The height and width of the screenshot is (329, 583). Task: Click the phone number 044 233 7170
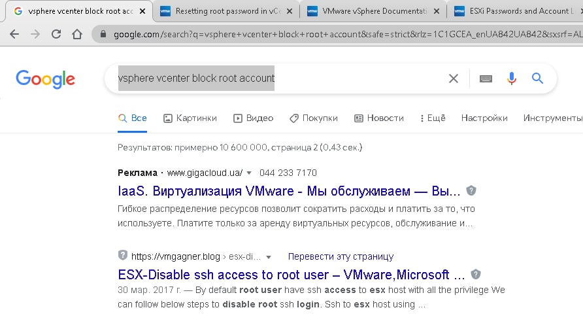288,173
